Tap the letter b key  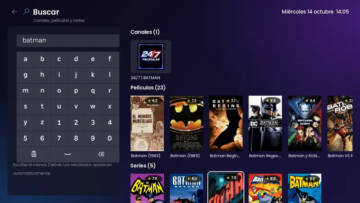[42, 59]
